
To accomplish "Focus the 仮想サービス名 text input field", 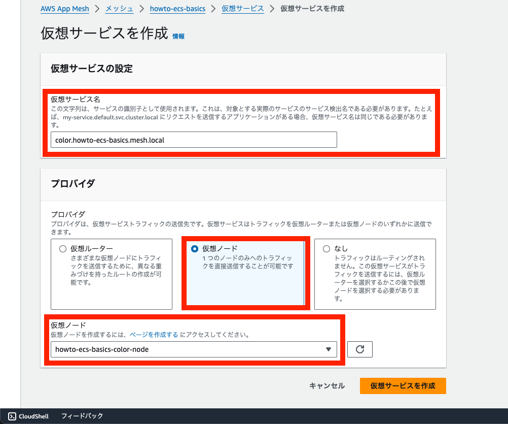I will pyautogui.click(x=194, y=140).
